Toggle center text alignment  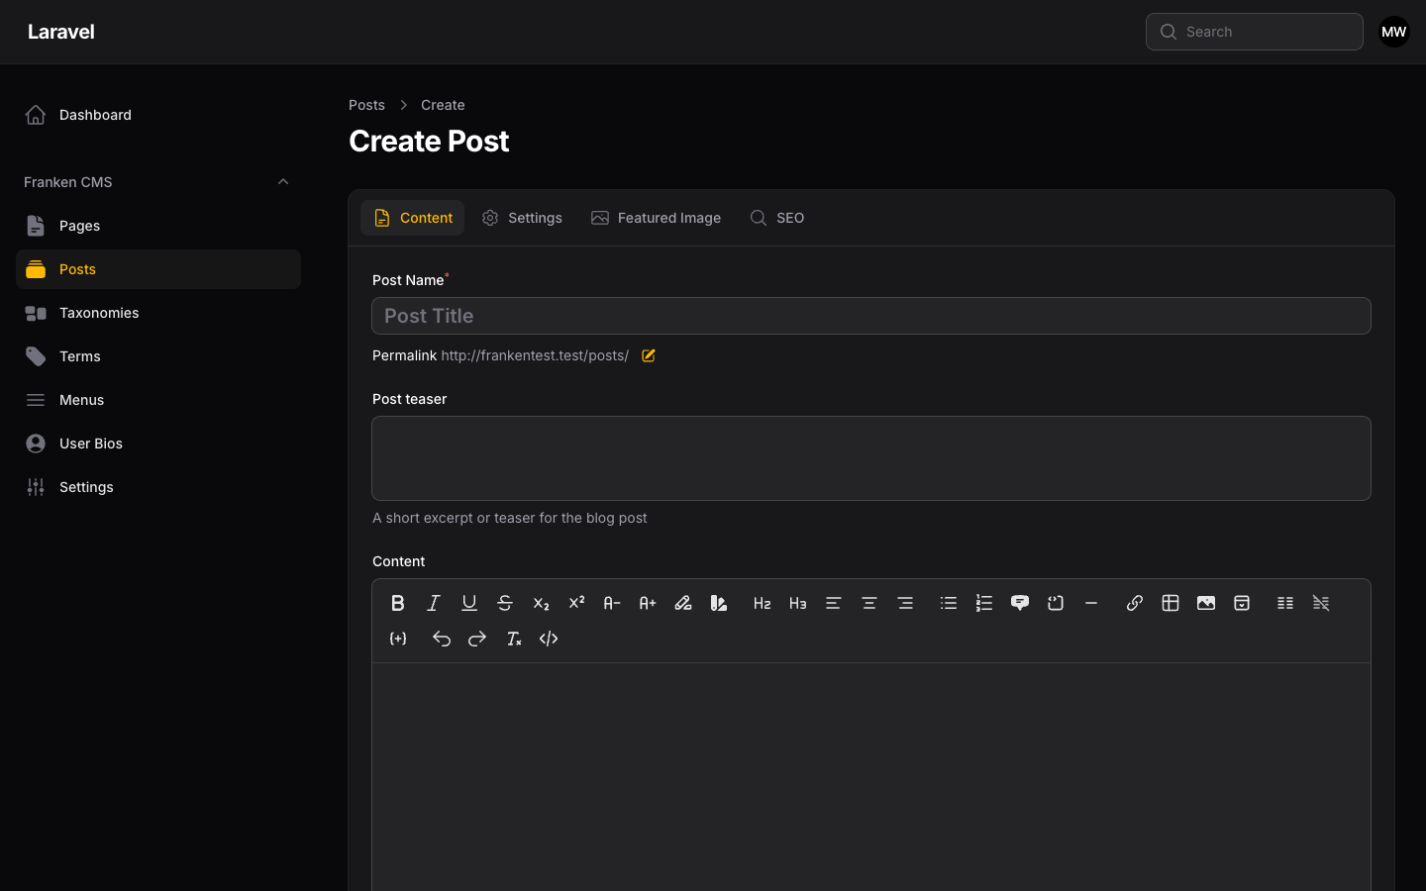pyautogui.click(x=869, y=603)
